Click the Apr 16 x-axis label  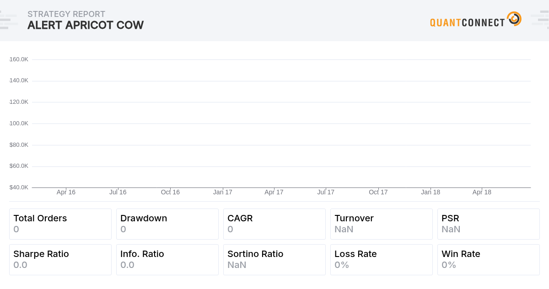(x=66, y=192)
